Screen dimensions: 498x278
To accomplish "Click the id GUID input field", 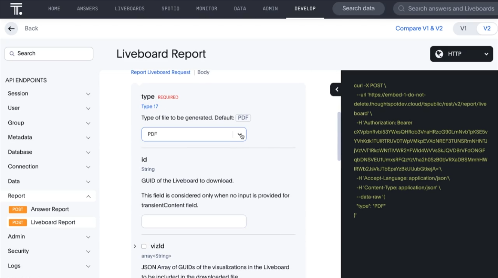I will [x=194, y=221].
